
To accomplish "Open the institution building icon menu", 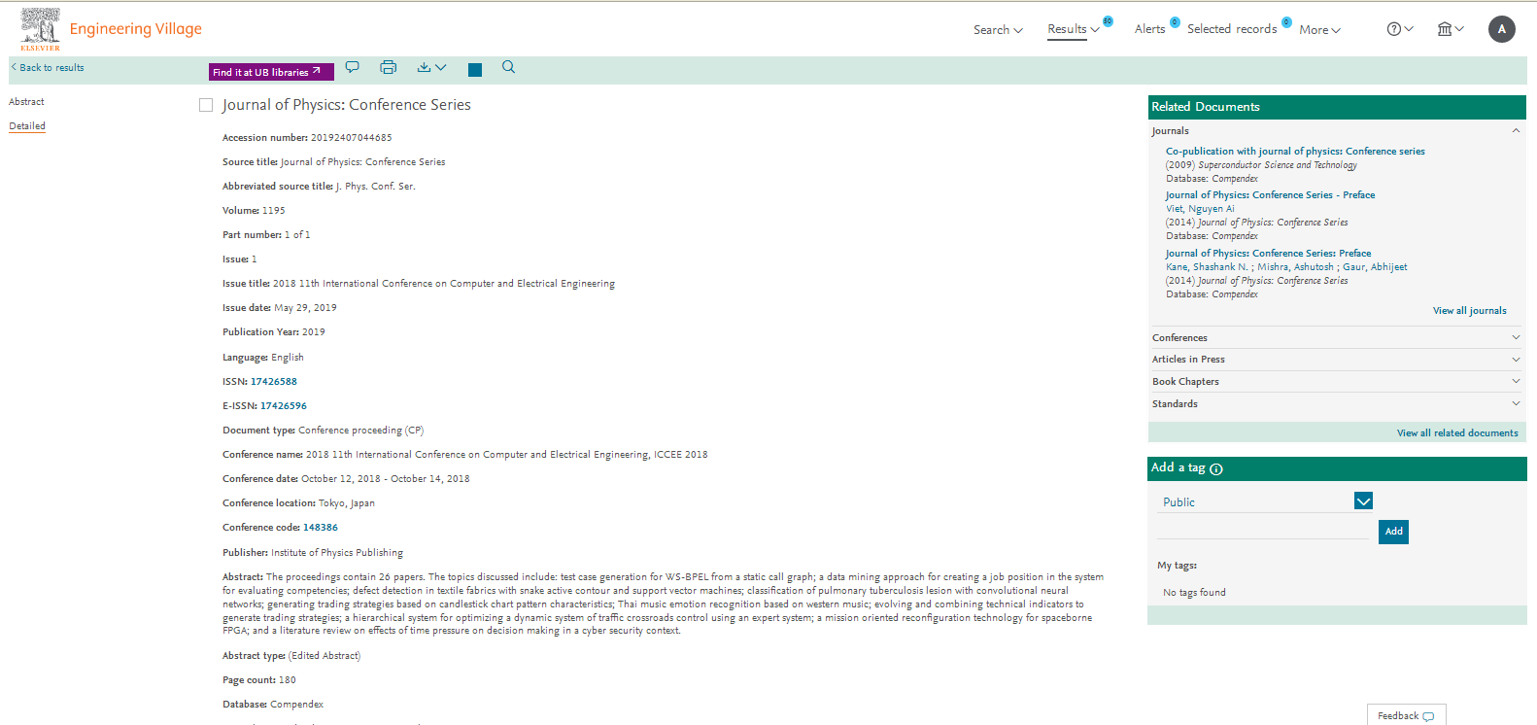I will 1451,29.
